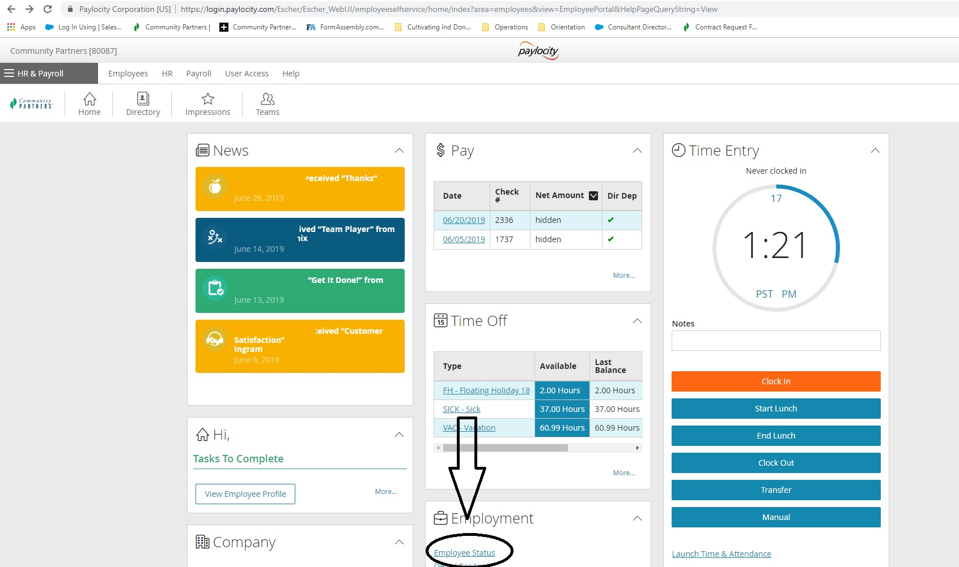Click the browser forward arrow

coord(29,9)
